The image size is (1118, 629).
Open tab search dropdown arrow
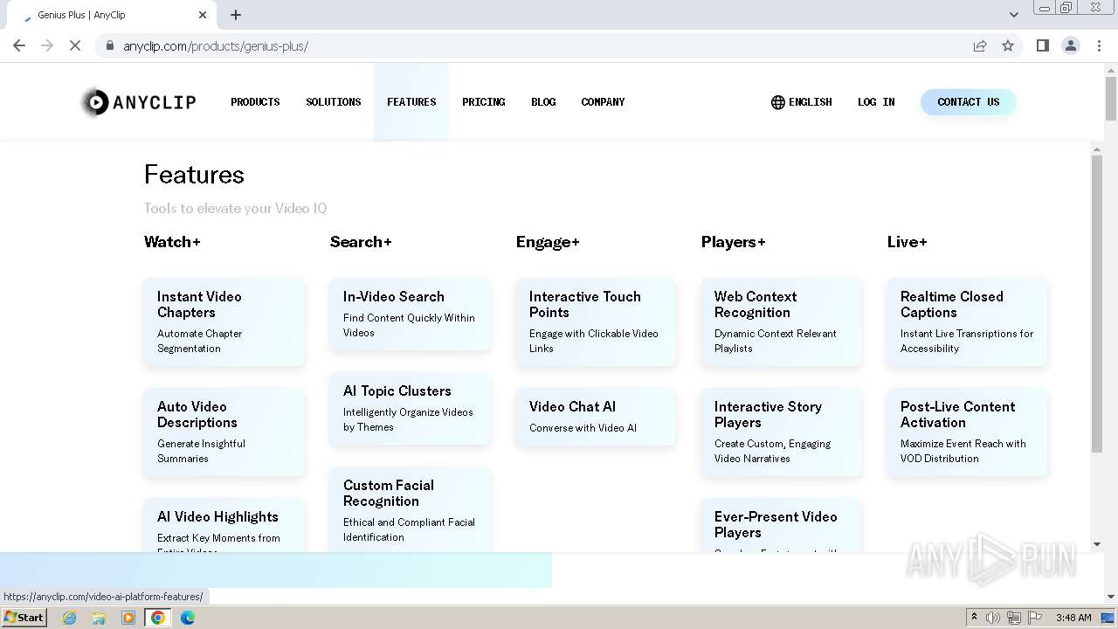pyautogui.click(x=1013, y=15)
